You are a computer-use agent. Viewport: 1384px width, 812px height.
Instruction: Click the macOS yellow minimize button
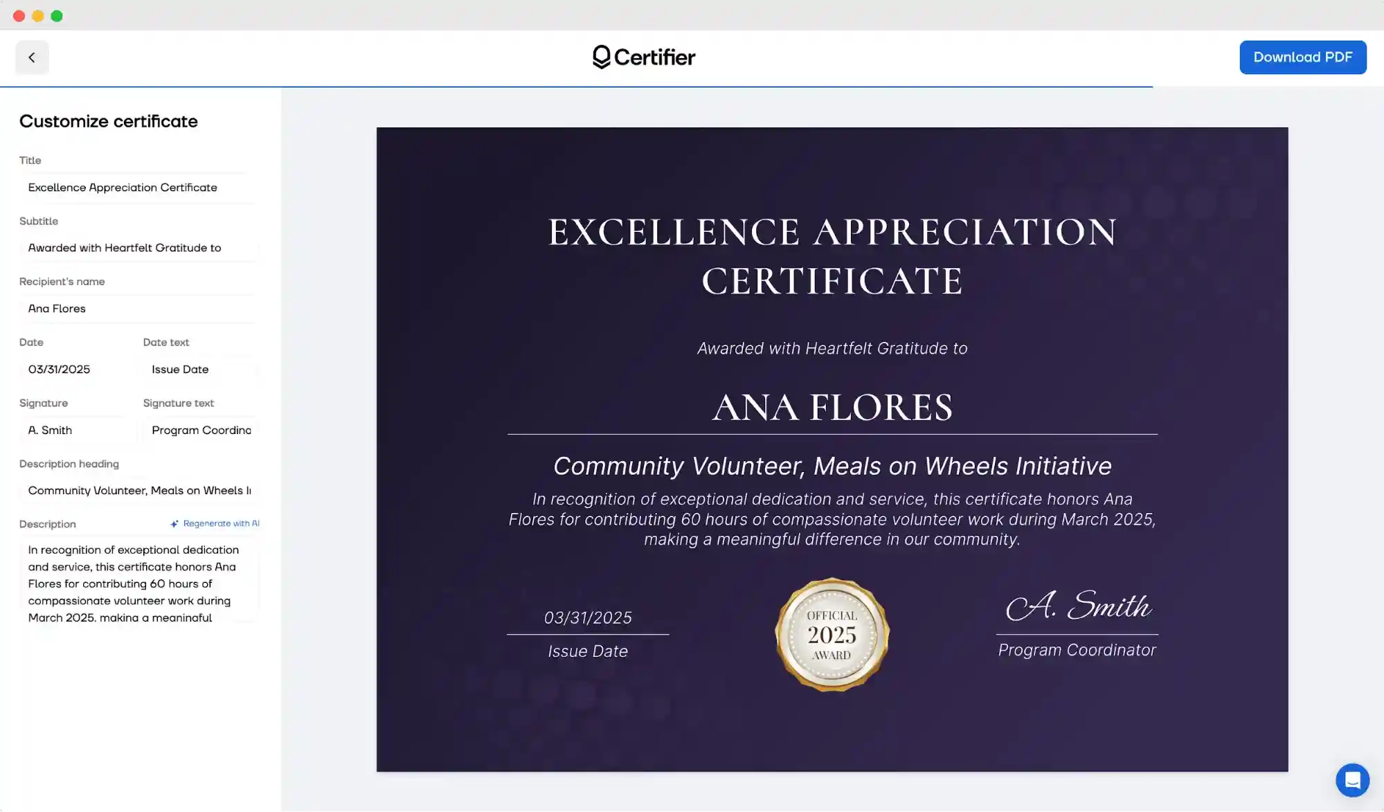click(x=38, y=16)
